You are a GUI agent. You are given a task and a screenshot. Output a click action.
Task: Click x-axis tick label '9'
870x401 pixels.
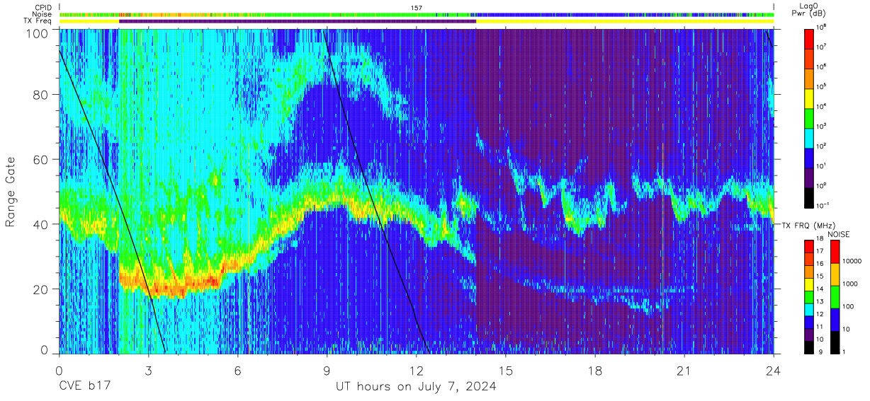click(327, 371)
